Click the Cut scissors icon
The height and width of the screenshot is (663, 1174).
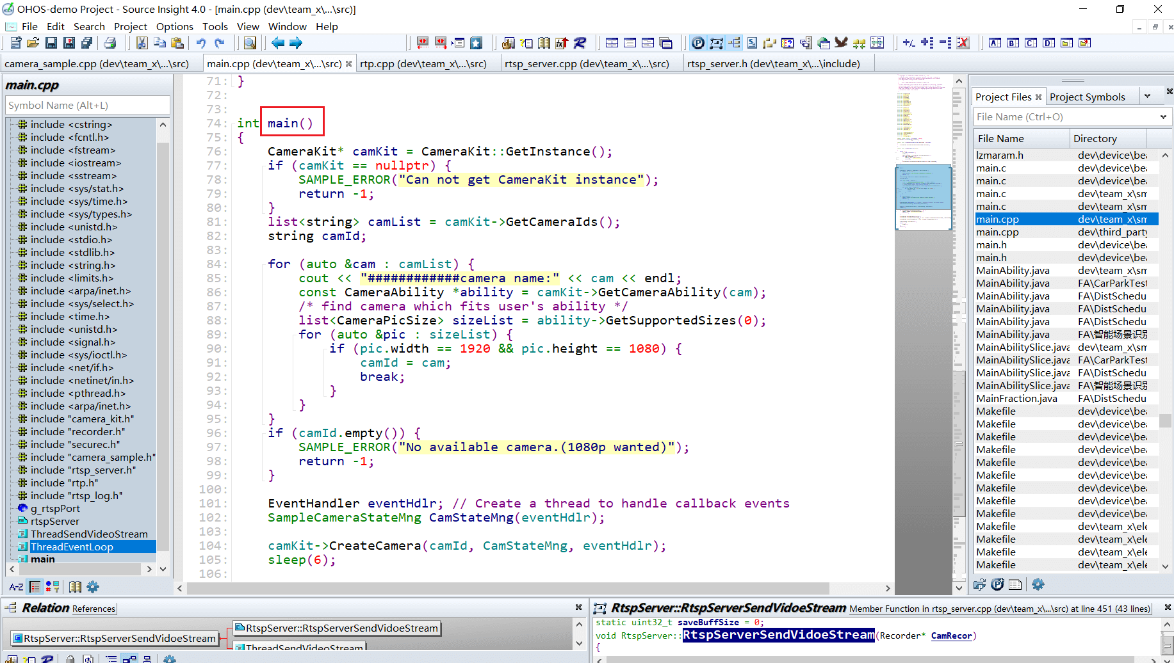[x=142, y=43]
